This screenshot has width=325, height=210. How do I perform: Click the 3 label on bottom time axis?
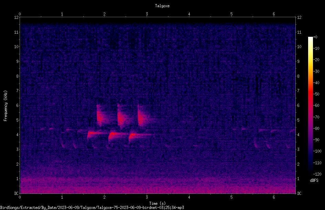pyautogui.click(x=147, y=197)
